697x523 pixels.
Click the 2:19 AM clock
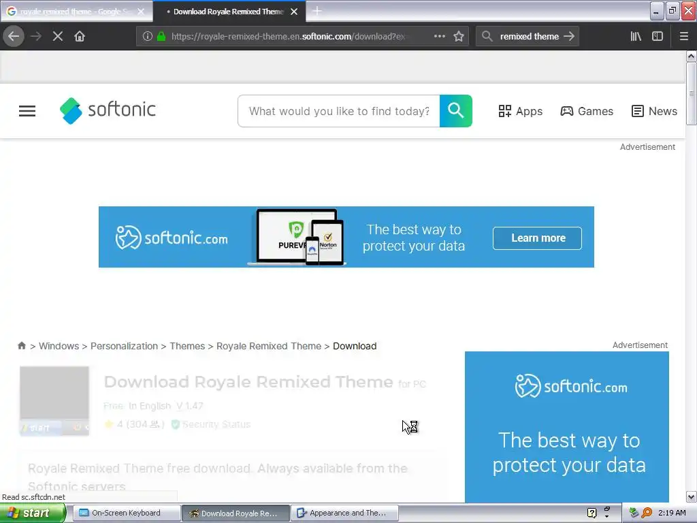pos(672,513)
